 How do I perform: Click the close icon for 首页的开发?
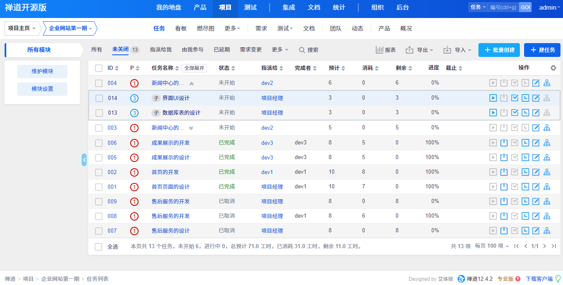504,172
